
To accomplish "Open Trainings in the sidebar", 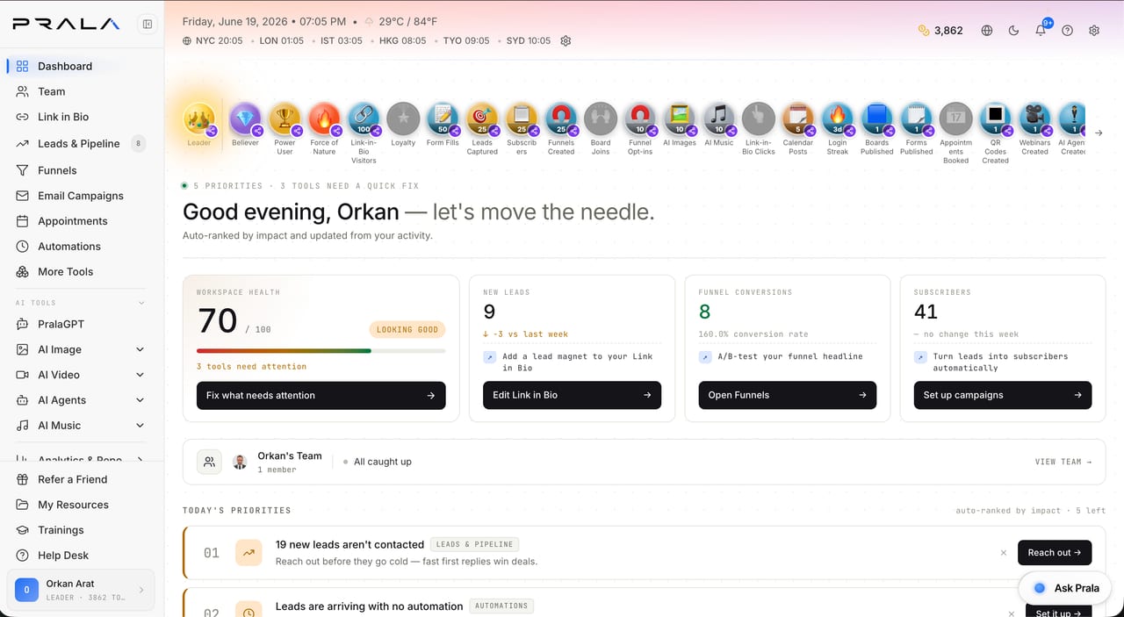I will pos(81,530).
